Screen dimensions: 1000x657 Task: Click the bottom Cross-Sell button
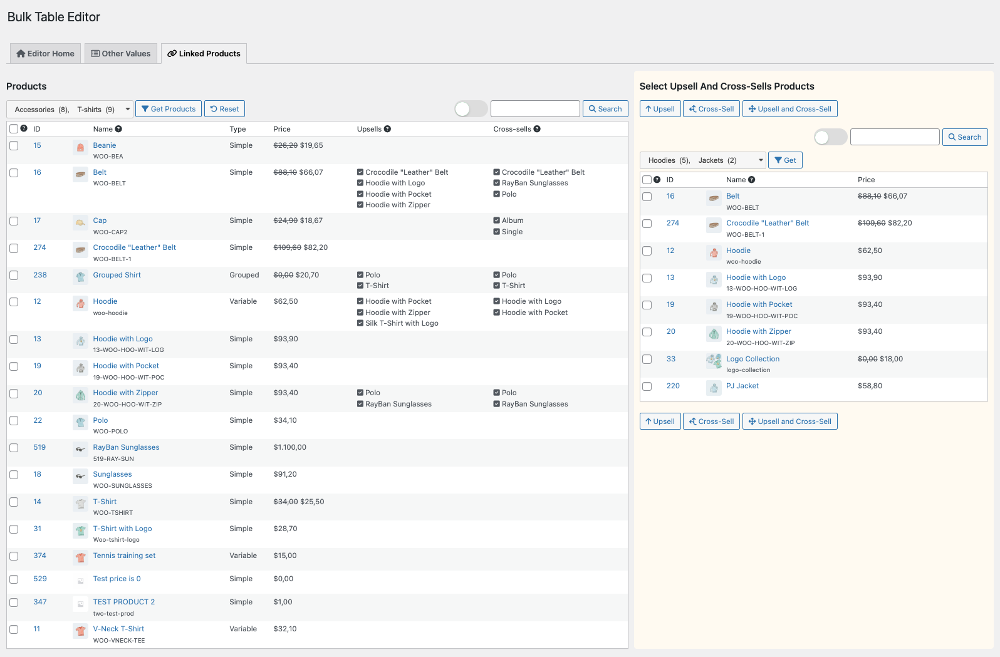click(x=711, y=422)
